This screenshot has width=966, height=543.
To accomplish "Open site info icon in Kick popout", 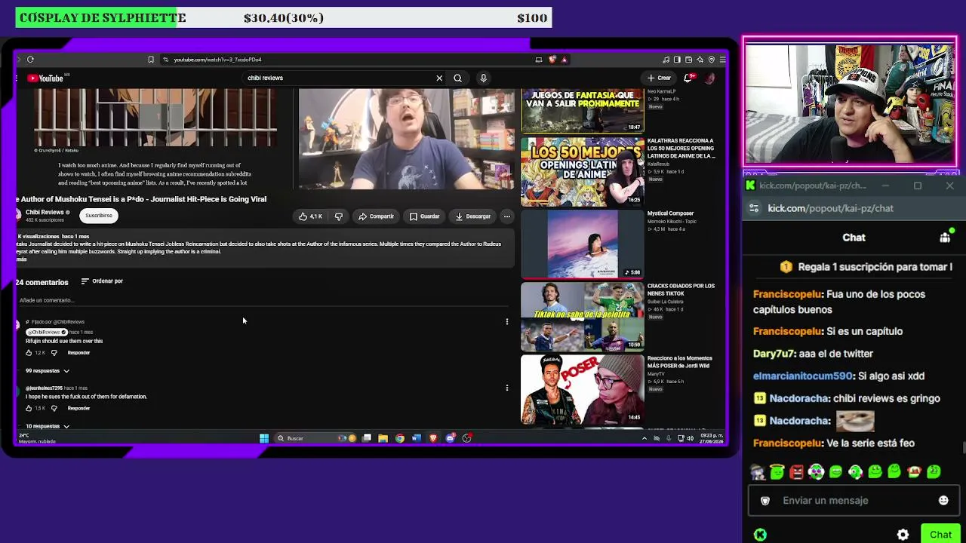I will pyautogui.click(x=754, y=208).
